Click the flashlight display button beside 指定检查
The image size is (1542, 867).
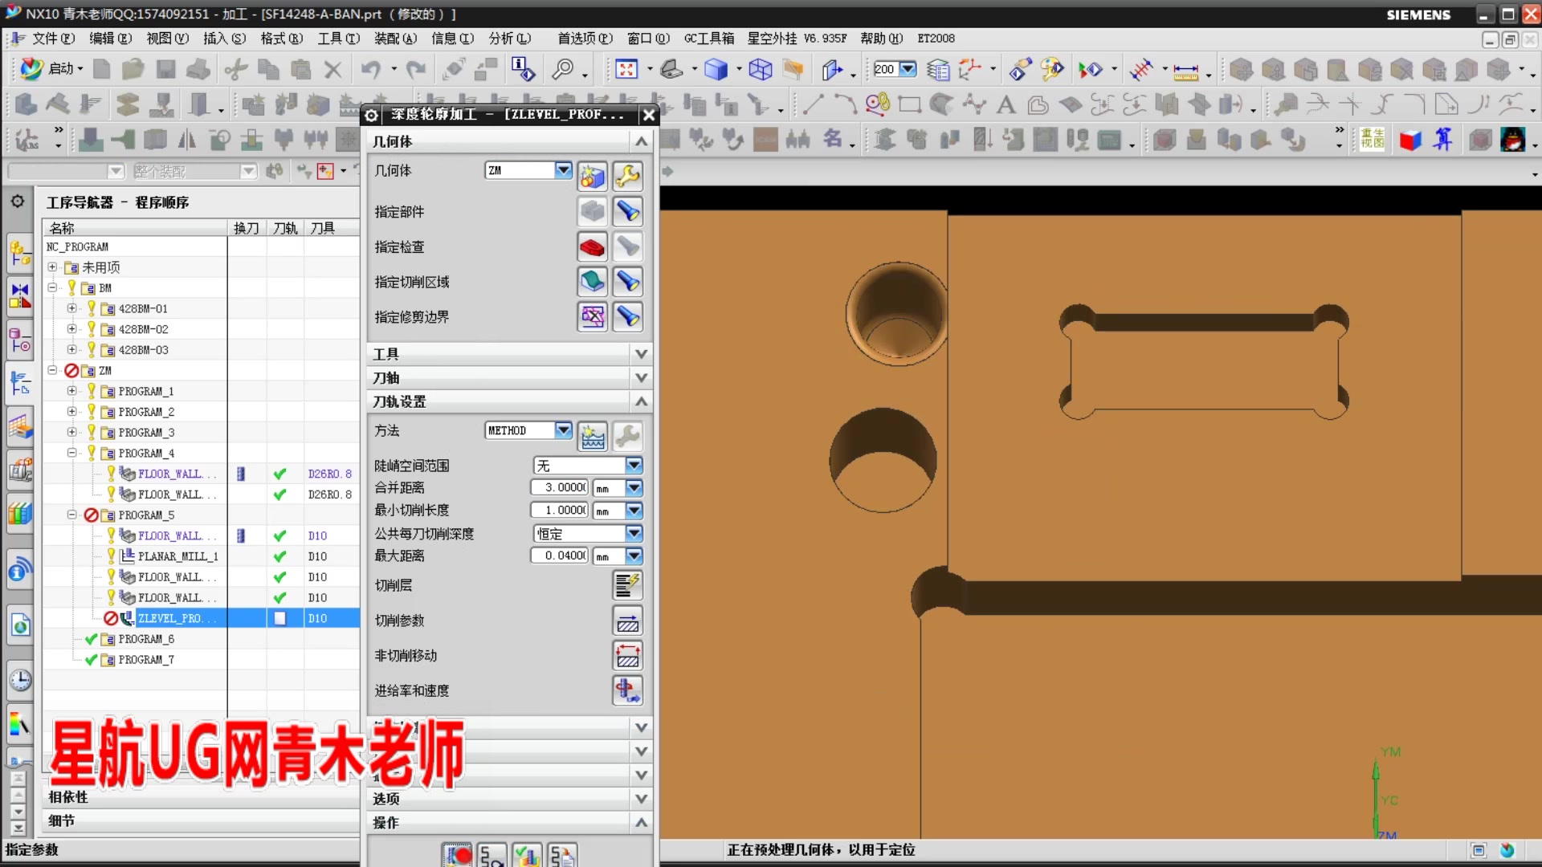click(x=627, y=247)
